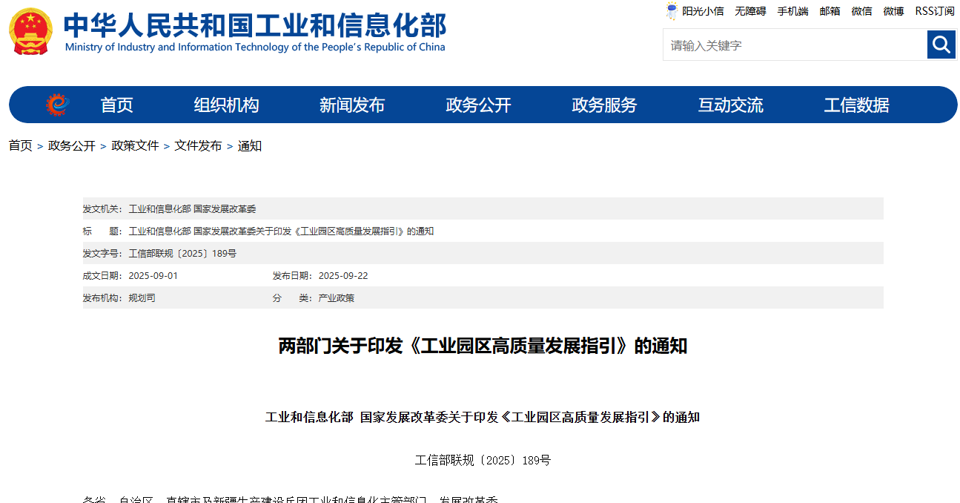Subscribe via the RSS订阅 link
Image resolution: width=960 pixels, height=503 pixels.
(933, 11)
